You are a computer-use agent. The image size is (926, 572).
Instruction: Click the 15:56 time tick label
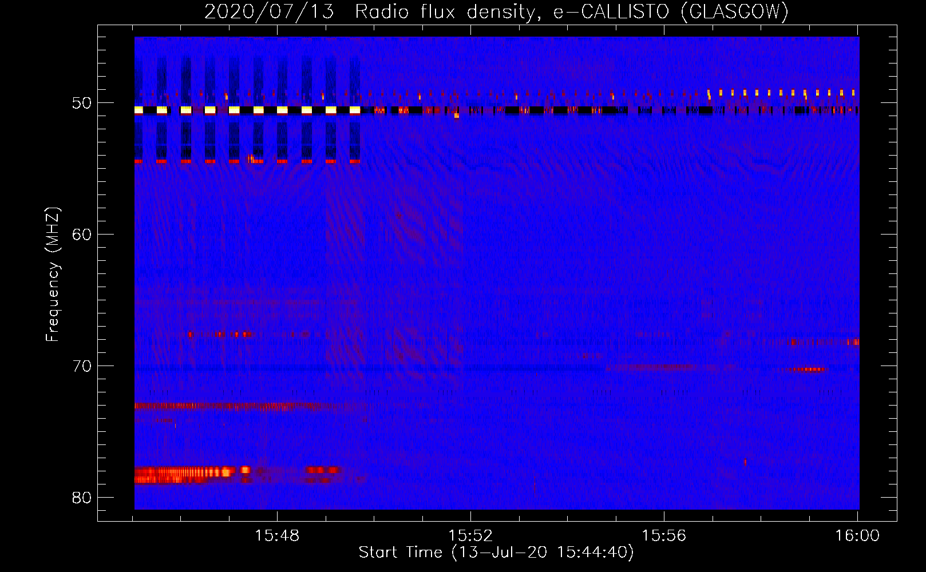[664, 535]
